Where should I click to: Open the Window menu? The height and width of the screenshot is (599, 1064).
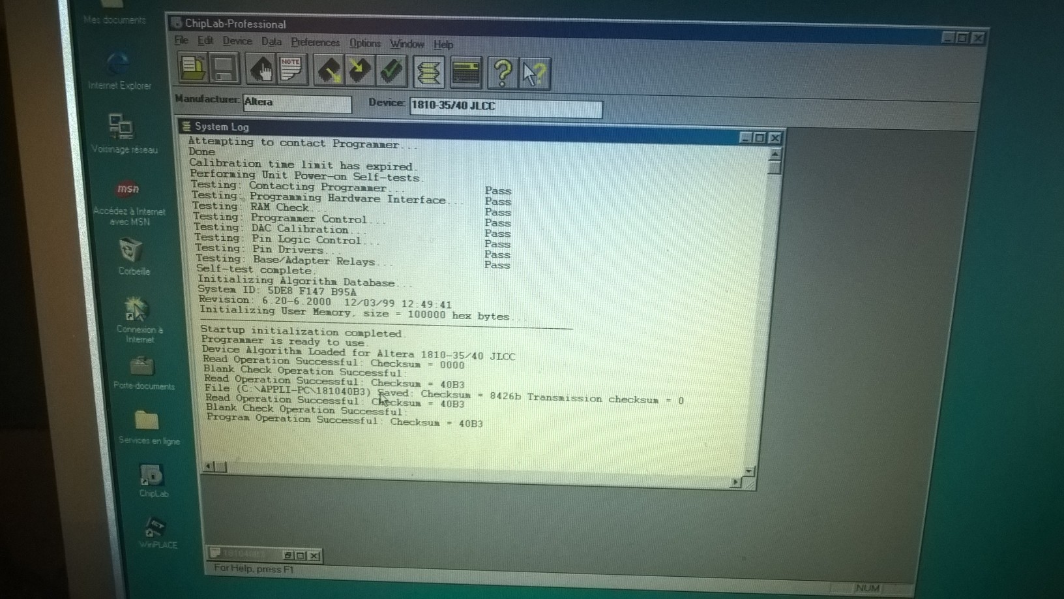click(407, 44)
